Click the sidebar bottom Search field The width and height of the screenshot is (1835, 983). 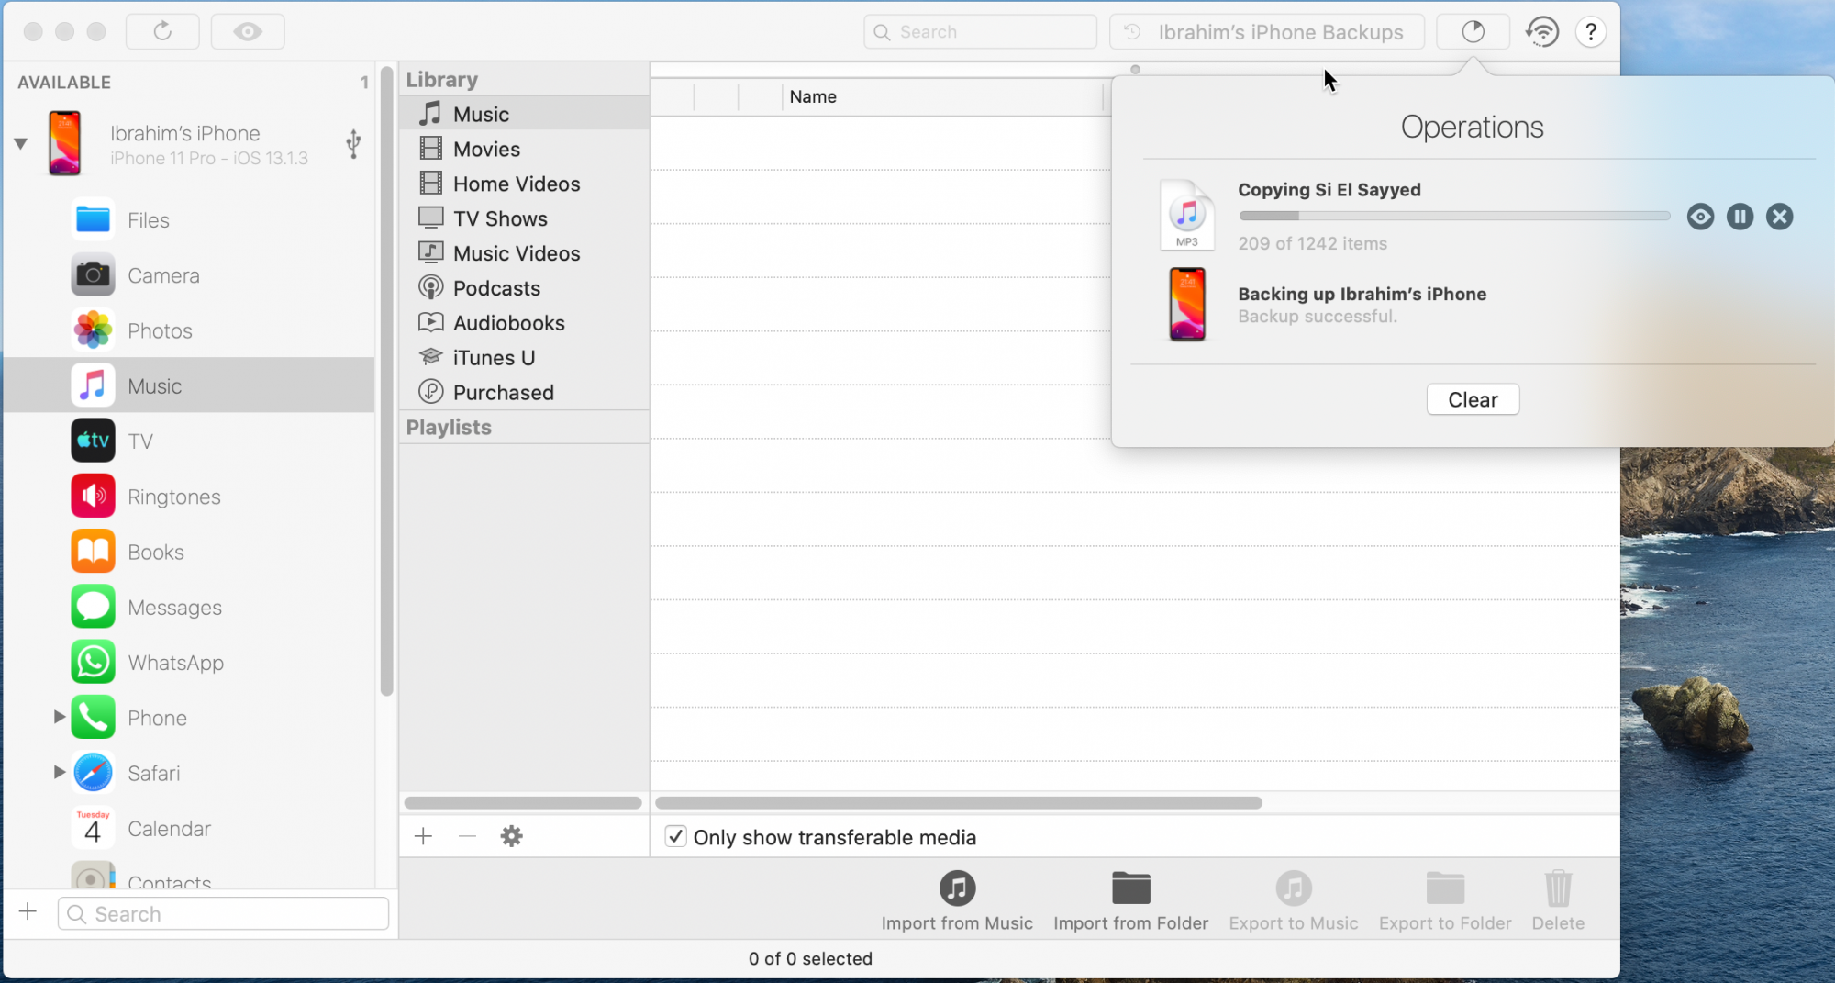tap(223, 913)
